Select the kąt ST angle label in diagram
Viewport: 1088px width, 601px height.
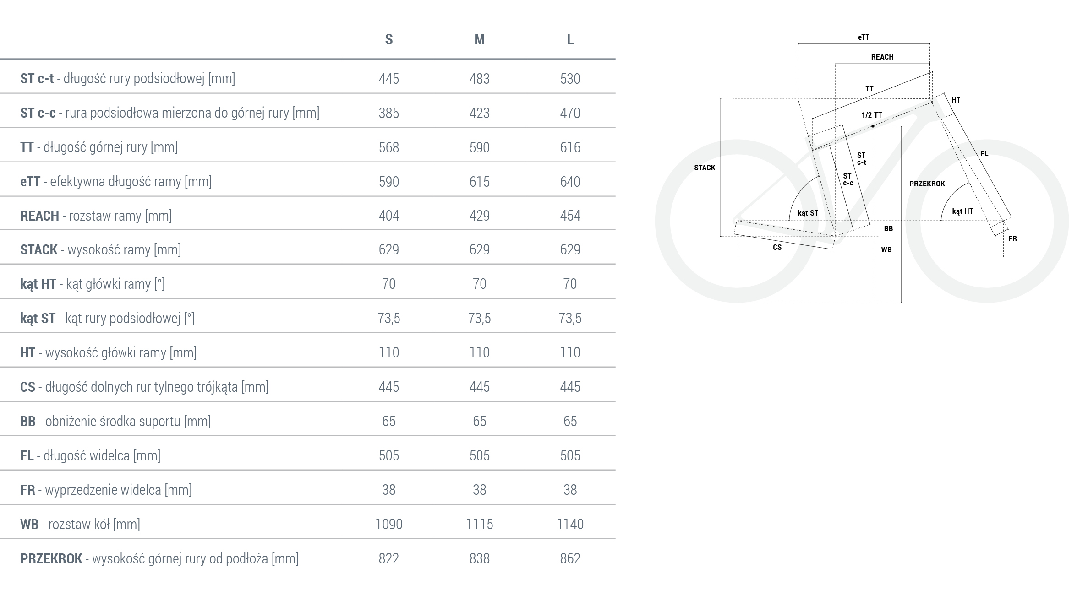(808, 213)
